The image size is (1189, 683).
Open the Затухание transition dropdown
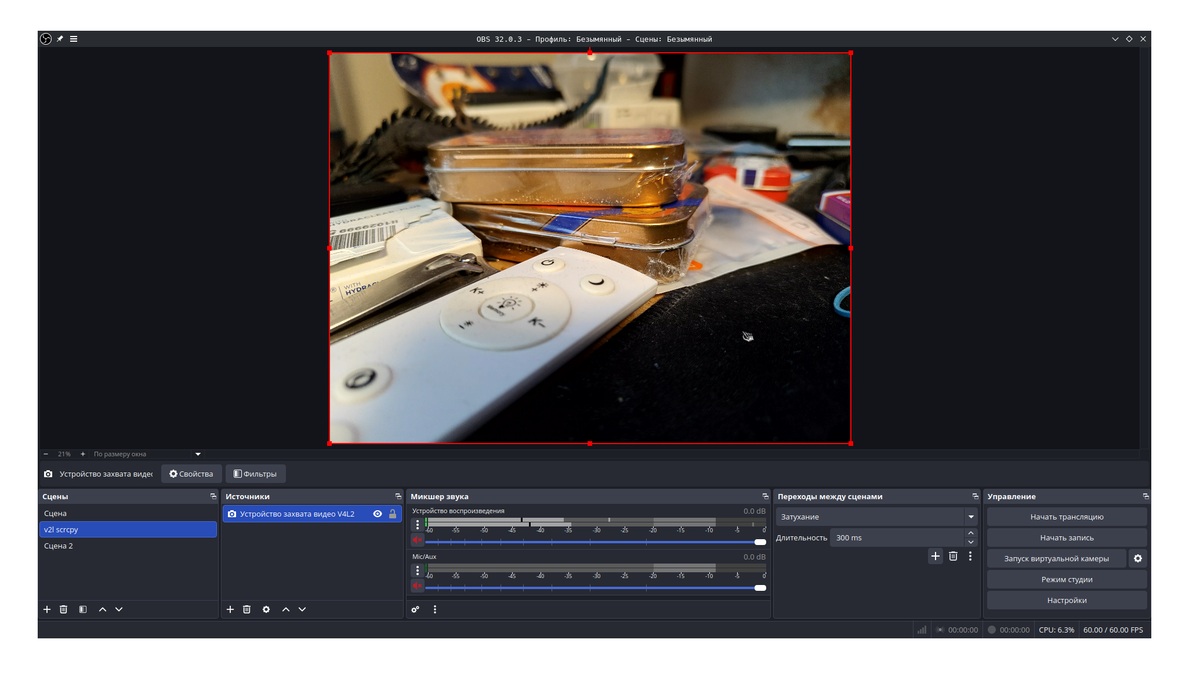pyautogui.click(x=971, y=517)
